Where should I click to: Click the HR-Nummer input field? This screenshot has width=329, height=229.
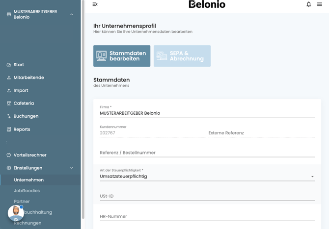pyautogui.click(x=207, y=216)
